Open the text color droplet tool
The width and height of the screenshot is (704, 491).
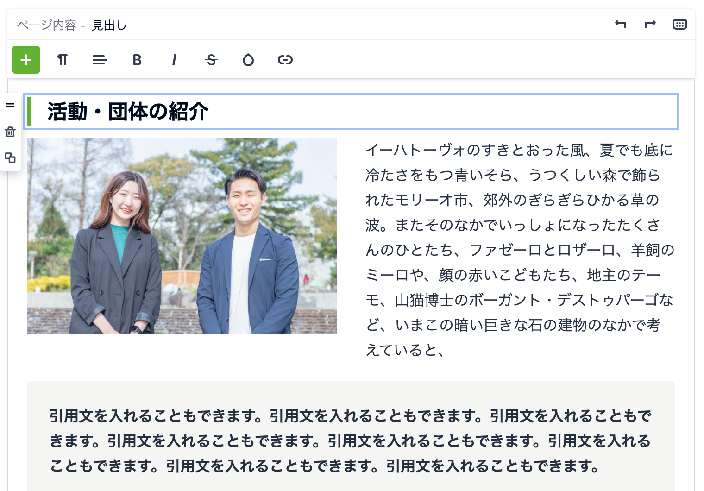click(x=248, y=60)
